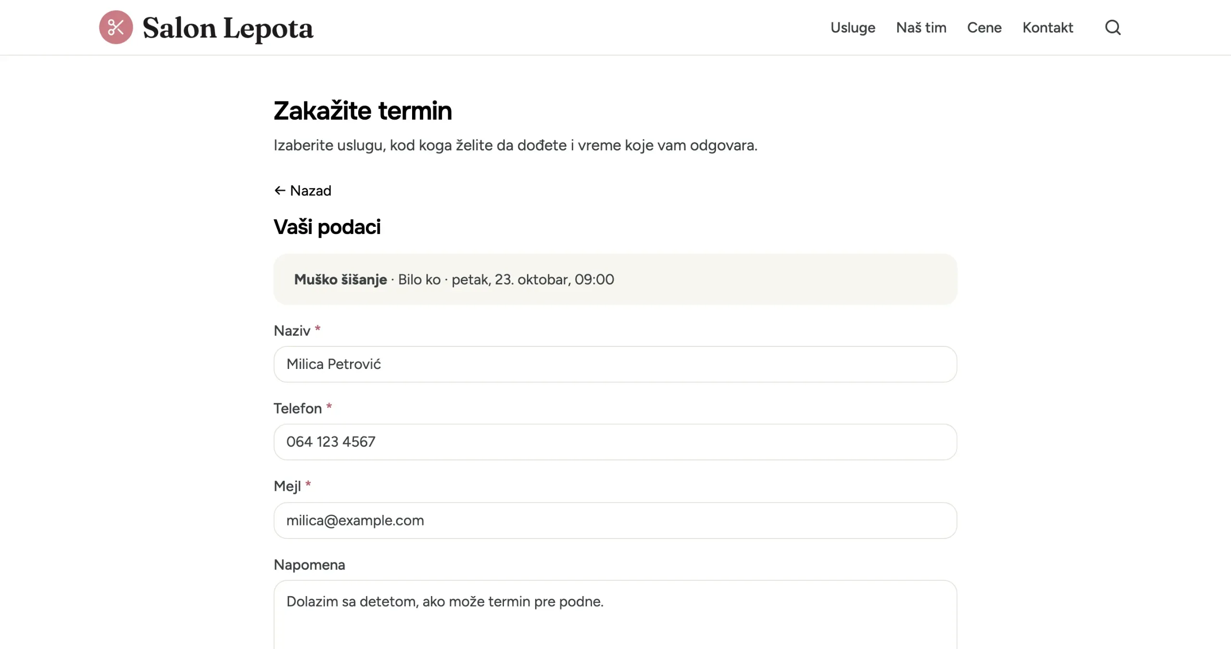Click the Telefon label
Viewport: 1231px width, 649px height.
[297, 408]
